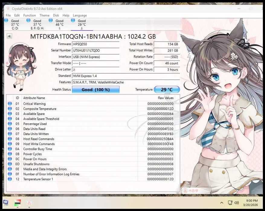This screenshot has width=265, height=211.
Task: Open the volume speaker icon in tray
Action: (x=237, y=203)
